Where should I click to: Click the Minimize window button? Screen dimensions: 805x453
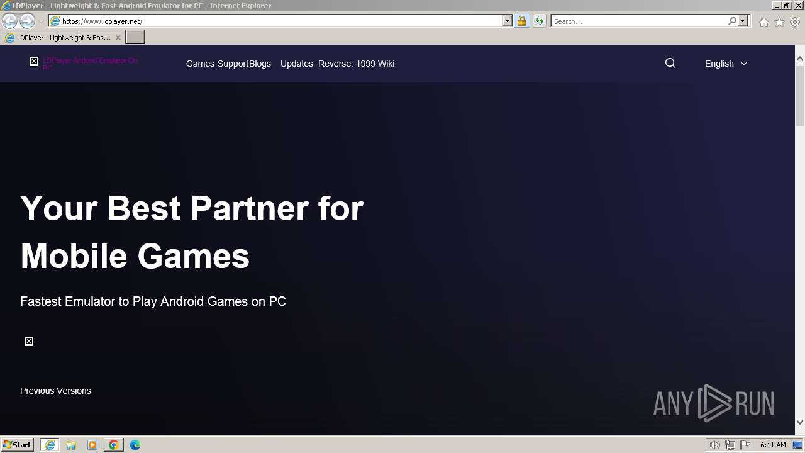point(777,6)
